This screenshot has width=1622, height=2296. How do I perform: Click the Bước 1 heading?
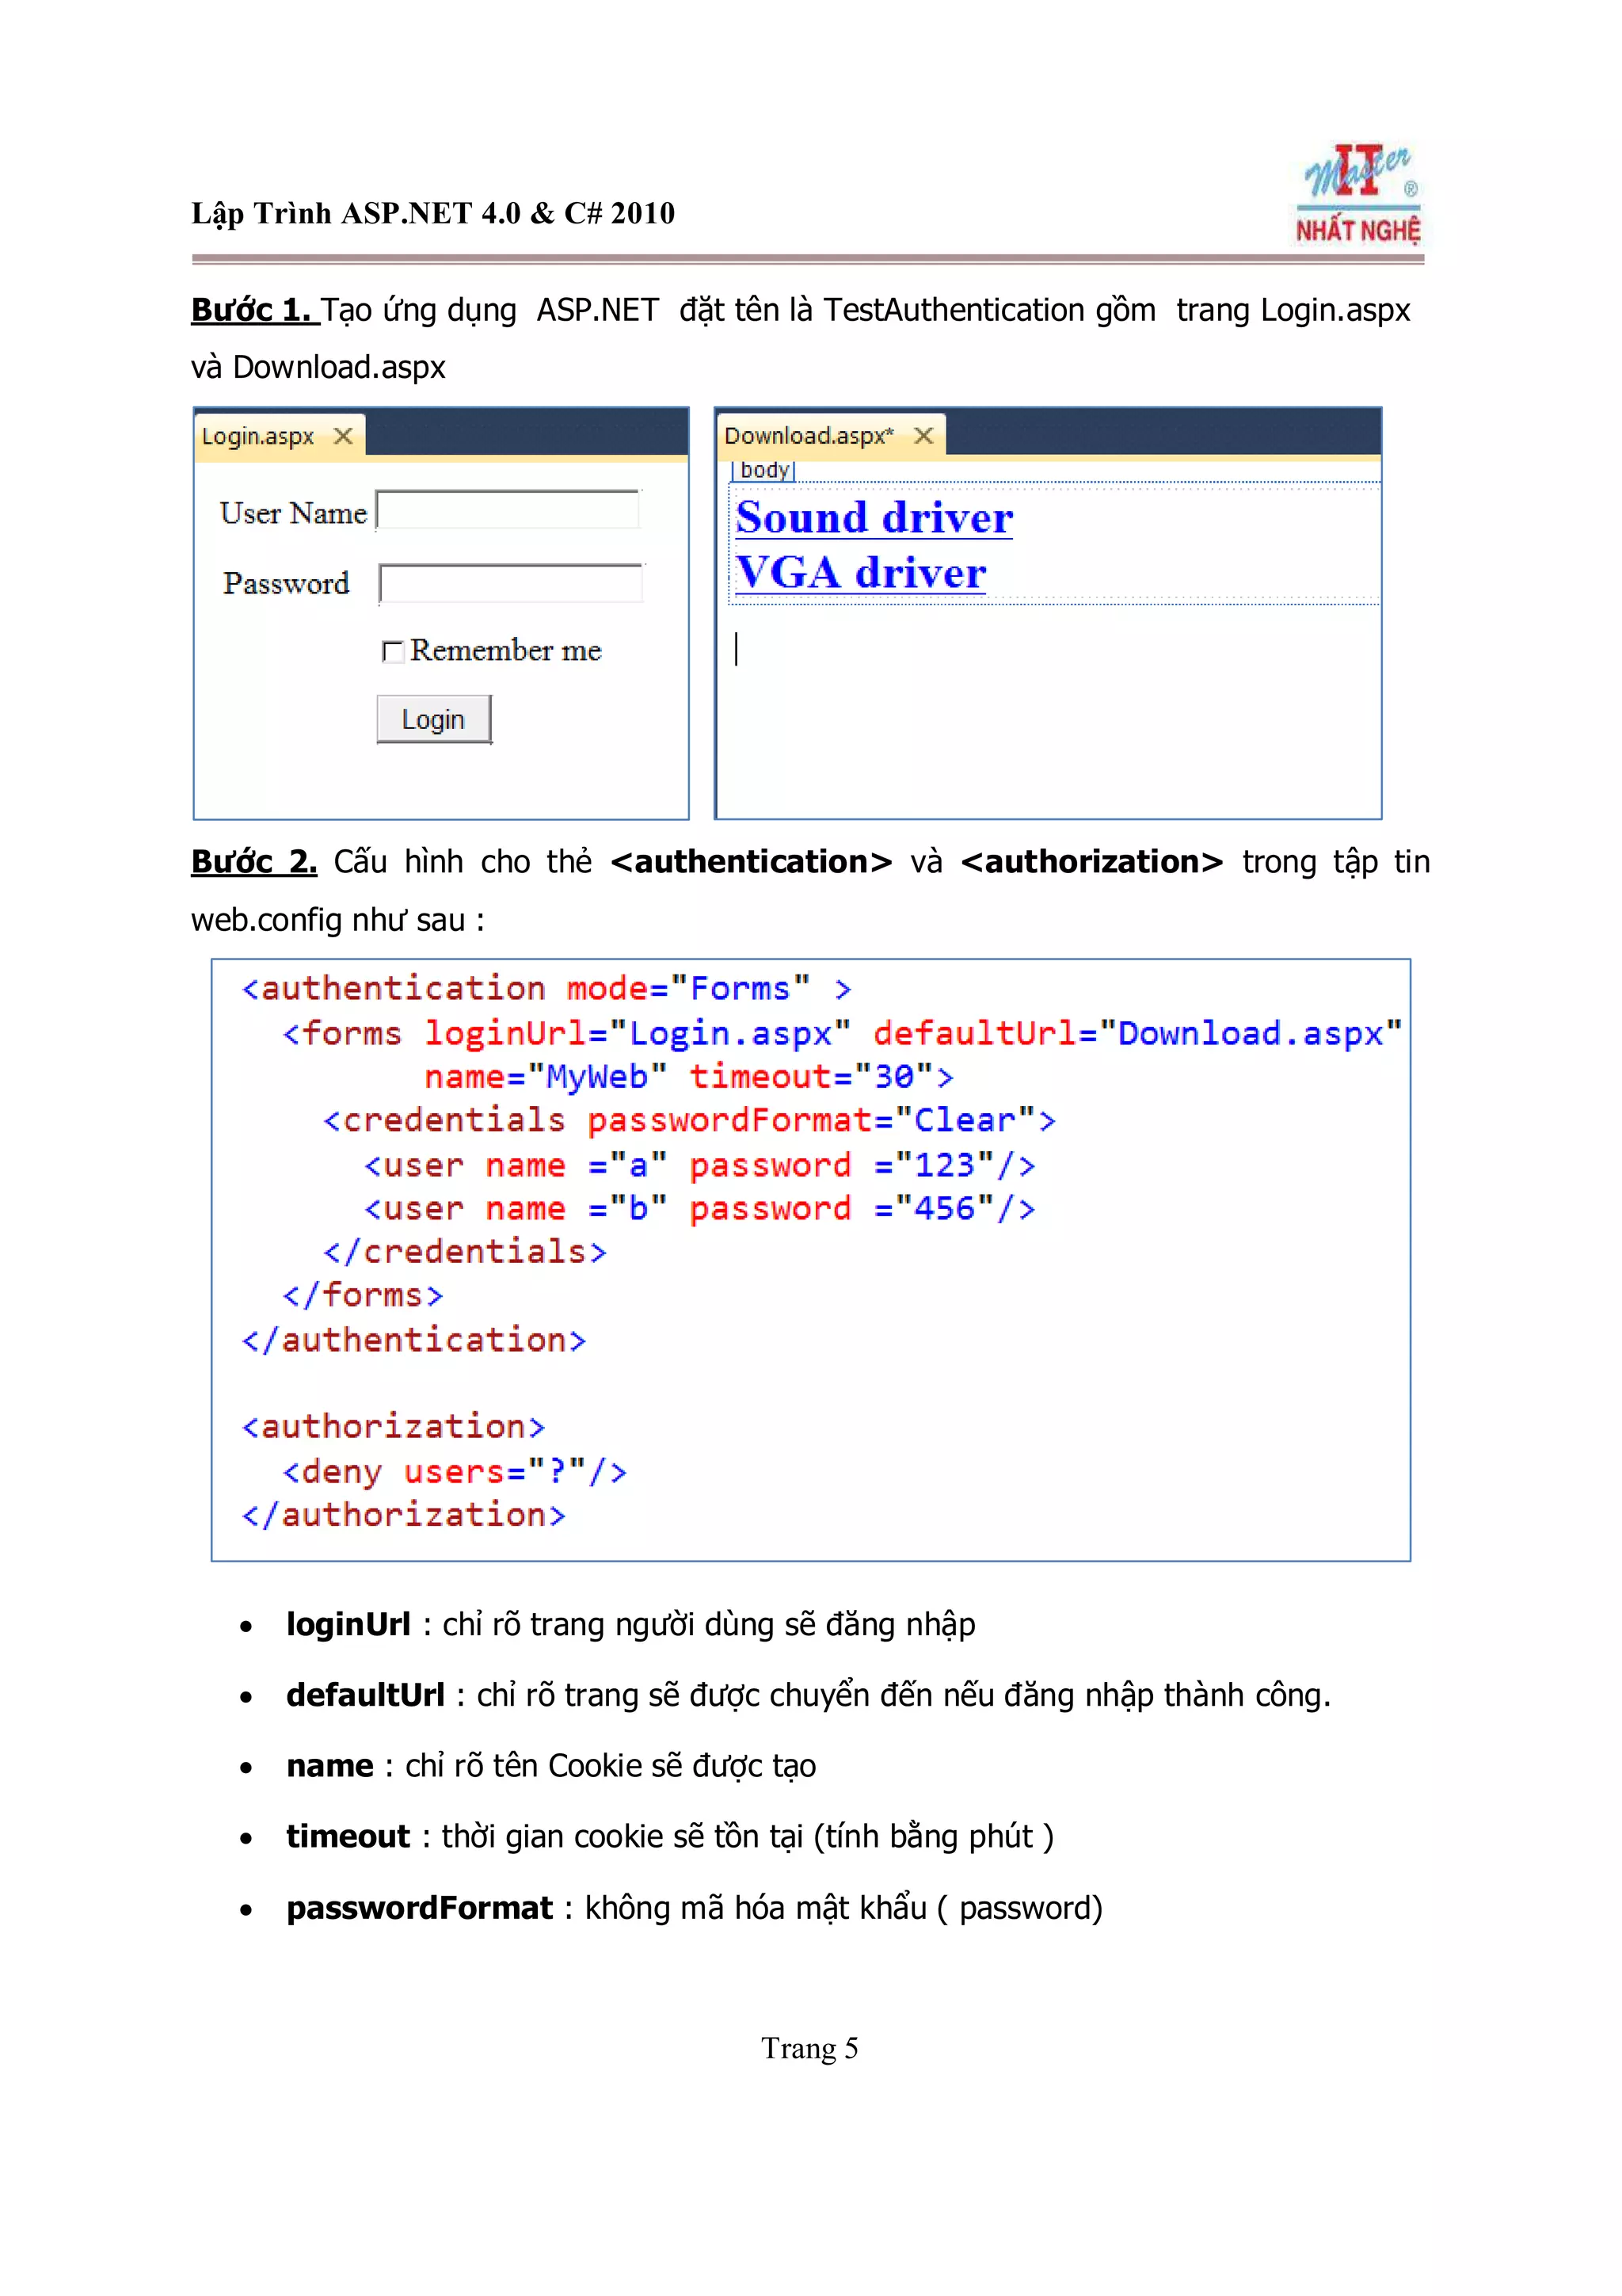(253, 310)
